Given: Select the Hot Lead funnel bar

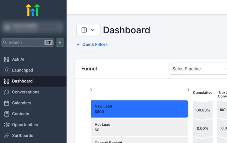Looking at the screenshot, I should pos(139,127).
